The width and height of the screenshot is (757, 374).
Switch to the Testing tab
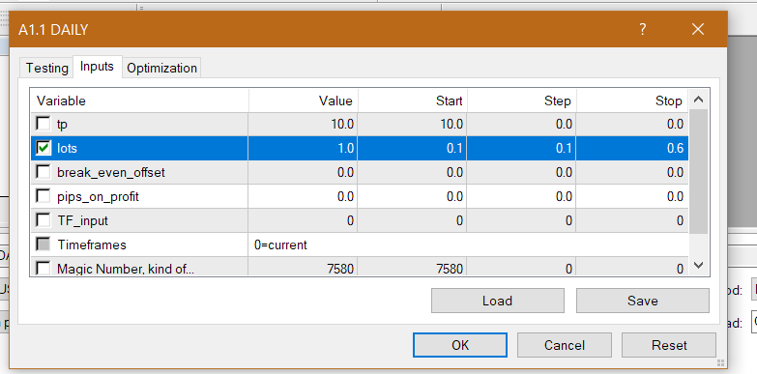46,68
